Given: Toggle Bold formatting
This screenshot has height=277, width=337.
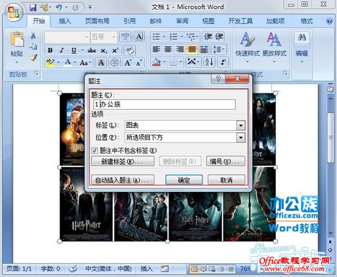Looking at the screenshot, I should [x=50, y=51].
